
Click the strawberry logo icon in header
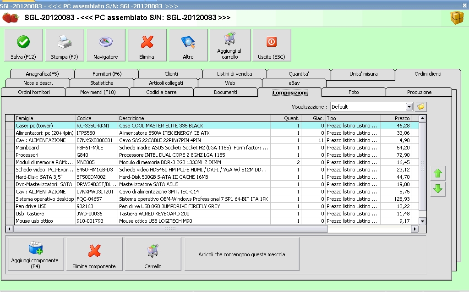coord(10,18)
